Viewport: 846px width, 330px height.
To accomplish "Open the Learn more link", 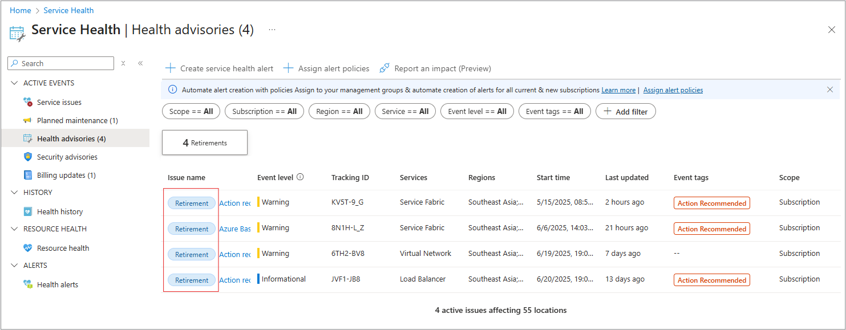I will 618,90.
